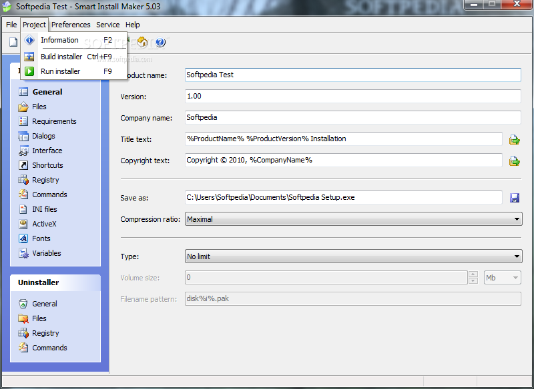The width and height of the screenshot is (534, 389).
Task: Click the Volume size field
Action: pyautogui.click(x=326, y=278)
